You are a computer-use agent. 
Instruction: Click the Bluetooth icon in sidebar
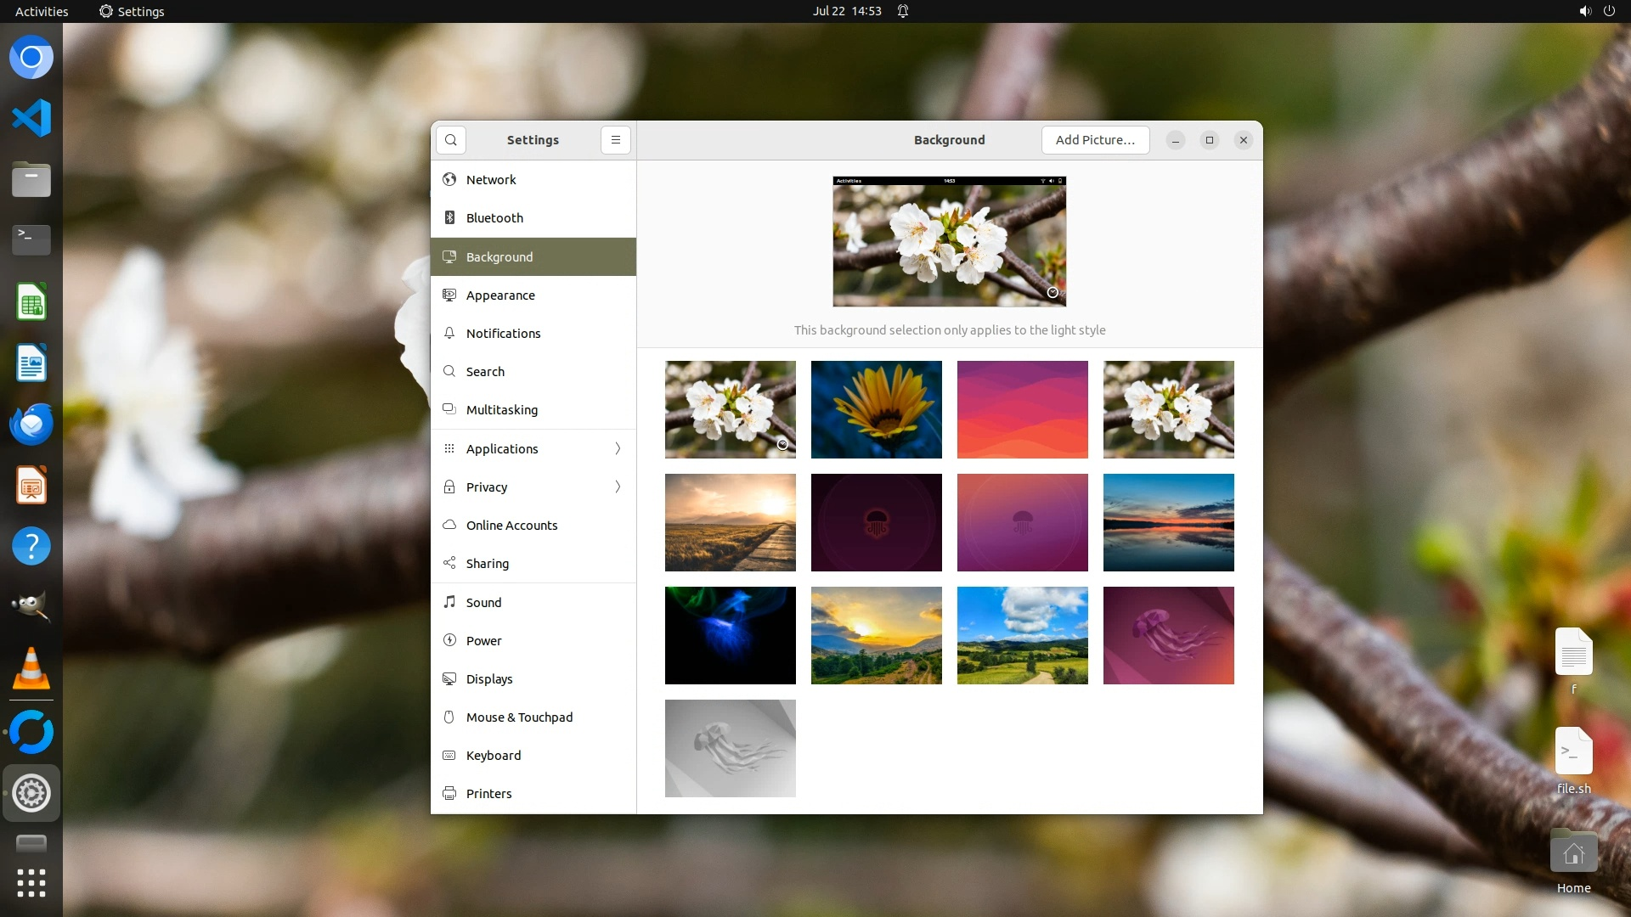(449, 218)
